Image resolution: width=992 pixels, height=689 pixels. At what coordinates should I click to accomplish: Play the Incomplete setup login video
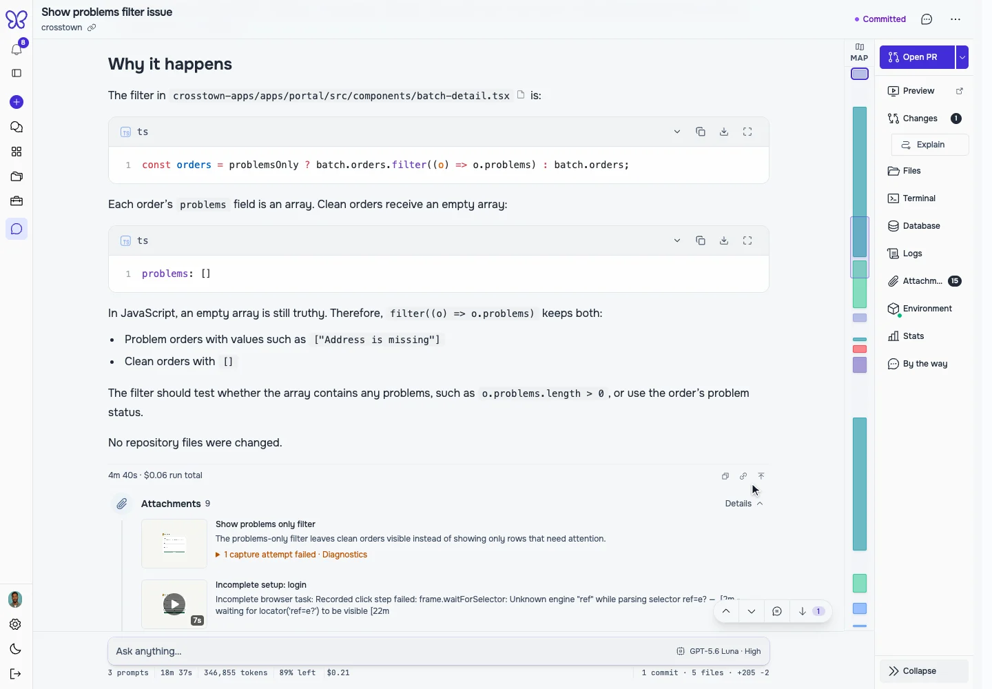pyautogui.click(x=174, y=604)
